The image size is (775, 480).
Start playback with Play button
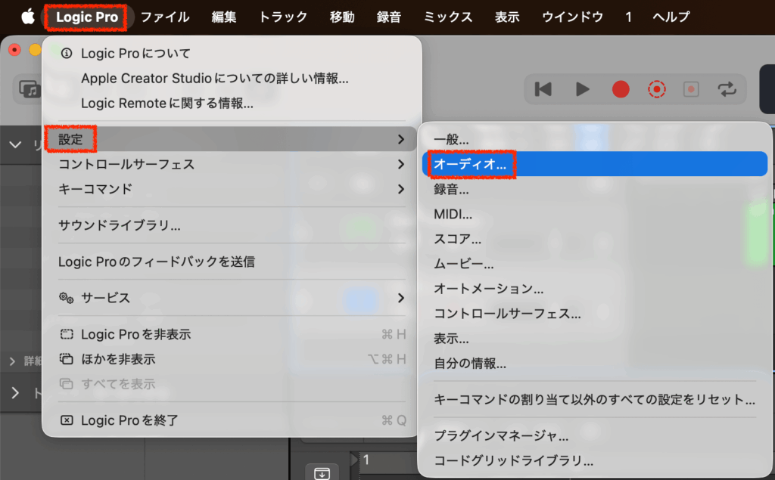583,89
